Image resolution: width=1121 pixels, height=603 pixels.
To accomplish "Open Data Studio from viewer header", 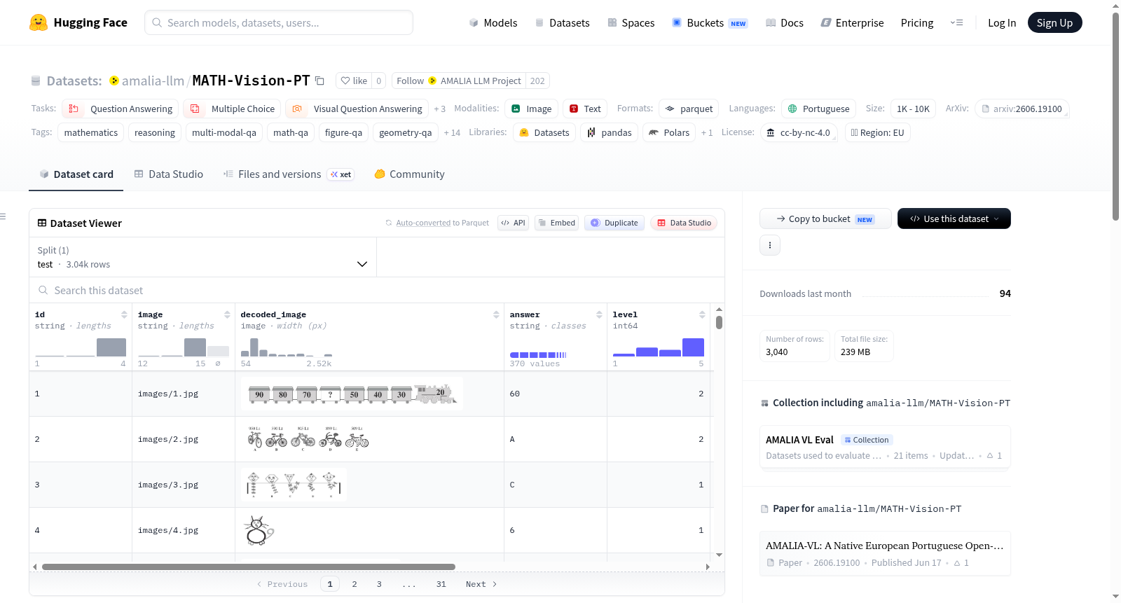I will coord(684,223).
